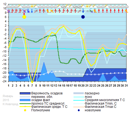The width and height of the screenshot is (130, 114).
Task: Click the dark blue new moon marker on the chart
Action: (x=83, y=17)
